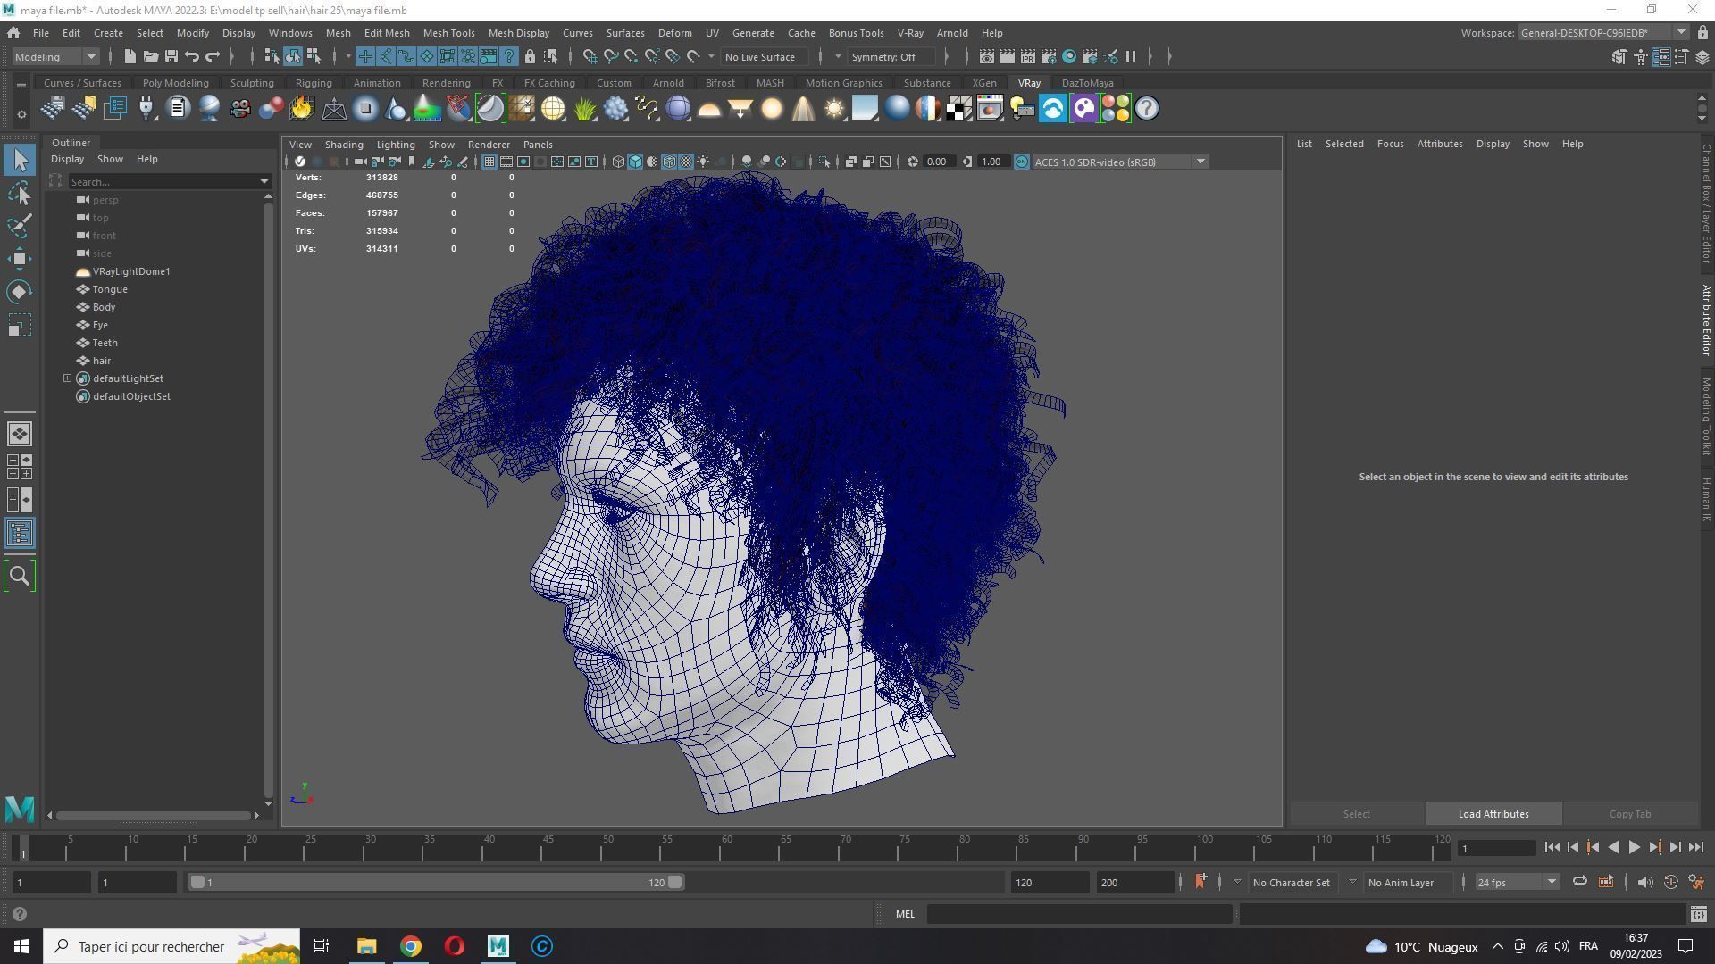
Task: Toggle the viewport grid display
Action: pos(489,162)
